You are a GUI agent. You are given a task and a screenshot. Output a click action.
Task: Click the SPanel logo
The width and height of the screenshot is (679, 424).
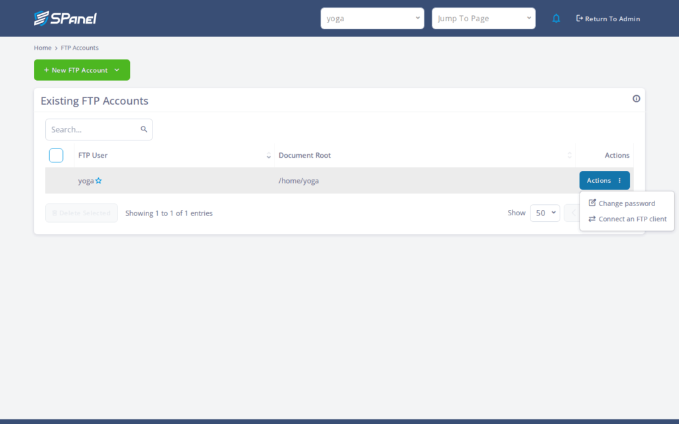pyautogui.click(x=66, y=18)
